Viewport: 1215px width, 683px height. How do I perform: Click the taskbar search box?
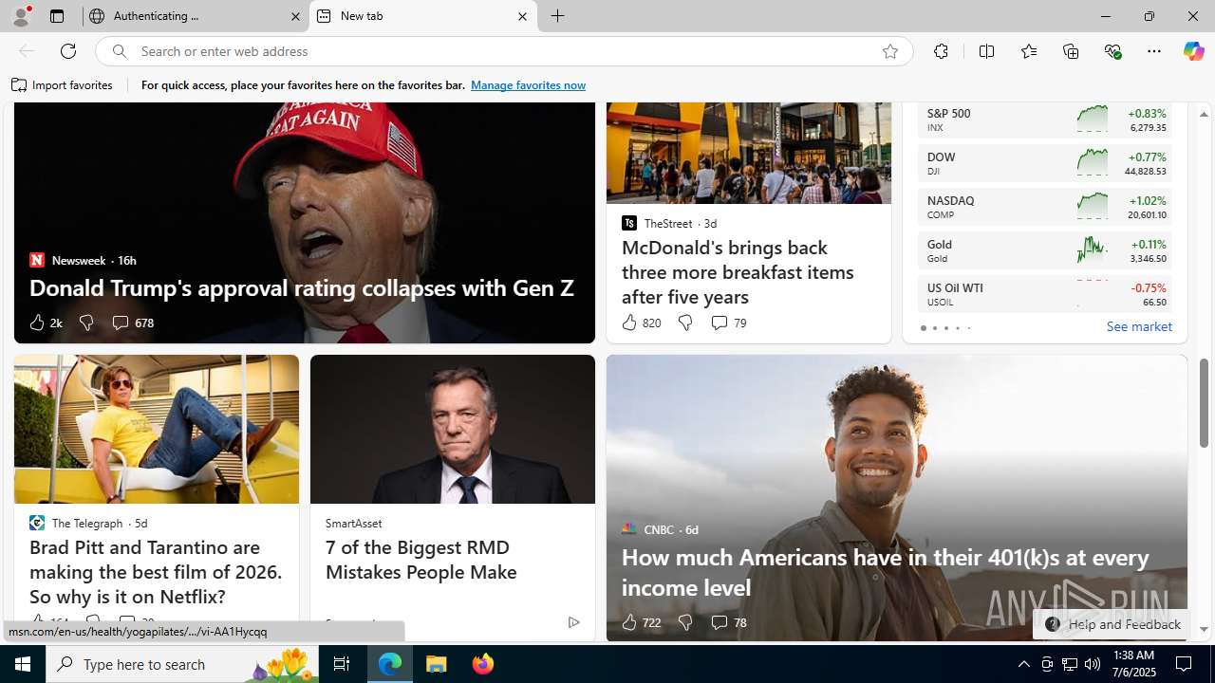click(182, 664)
